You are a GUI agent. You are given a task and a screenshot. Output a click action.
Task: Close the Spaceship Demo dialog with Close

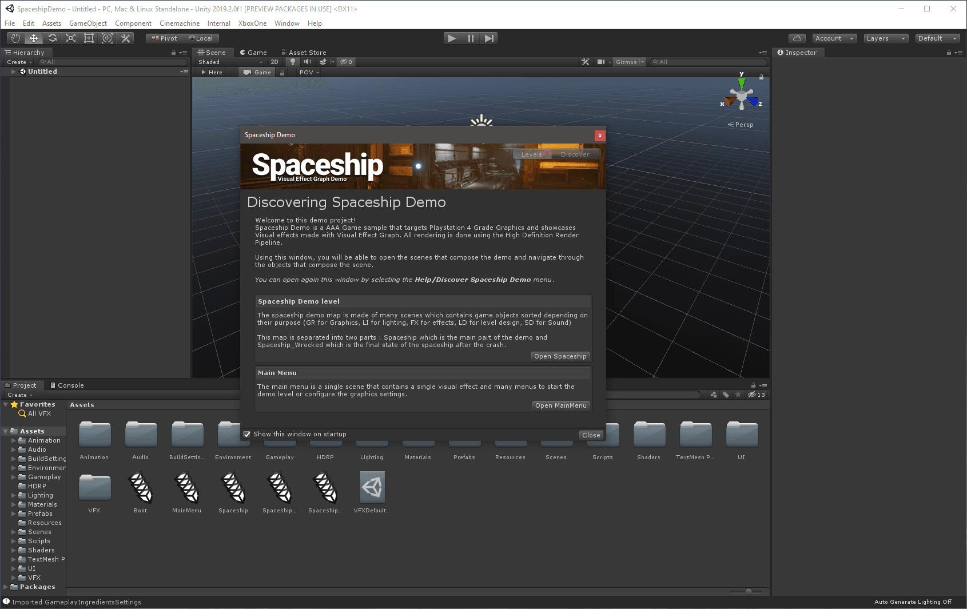pyautogui.click(x=591, y=435)
